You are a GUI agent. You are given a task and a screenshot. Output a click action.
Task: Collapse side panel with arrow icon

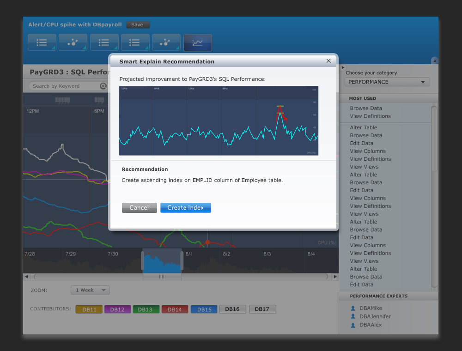point(343,67)
